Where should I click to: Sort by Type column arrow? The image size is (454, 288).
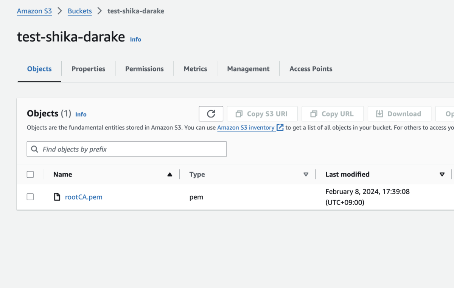[x=306, y=175]
